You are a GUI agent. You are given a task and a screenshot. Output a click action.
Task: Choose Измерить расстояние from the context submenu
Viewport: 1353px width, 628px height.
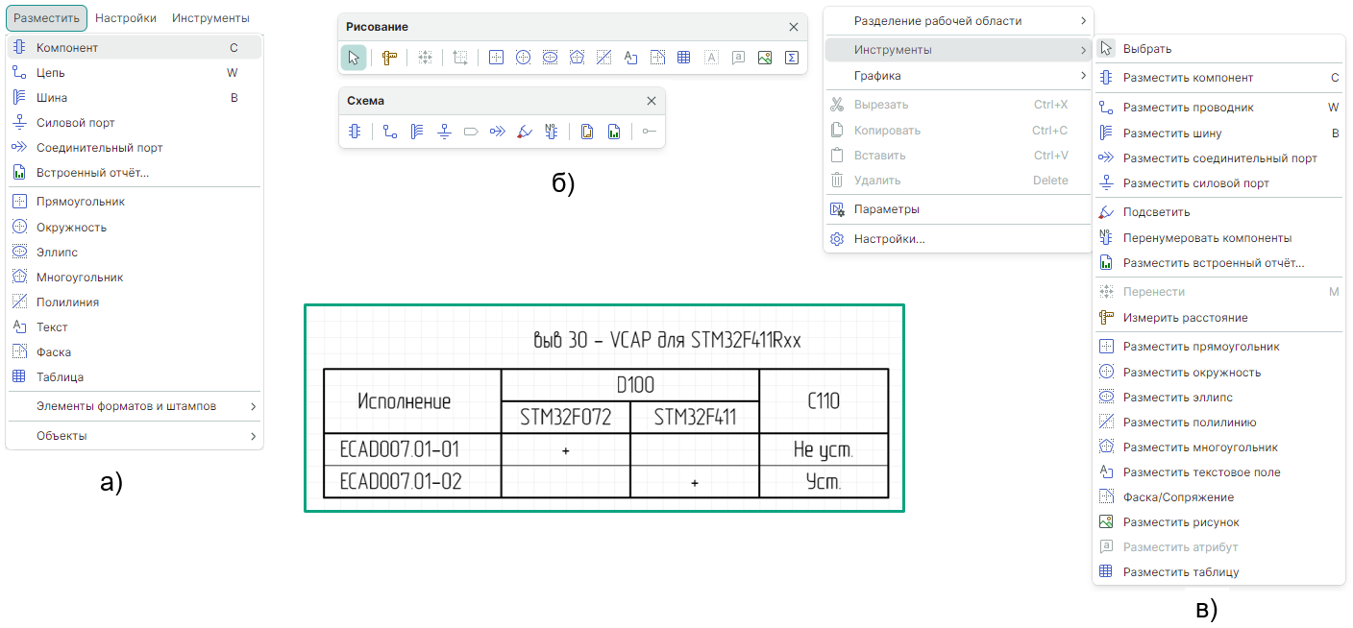pos(1185,318)
